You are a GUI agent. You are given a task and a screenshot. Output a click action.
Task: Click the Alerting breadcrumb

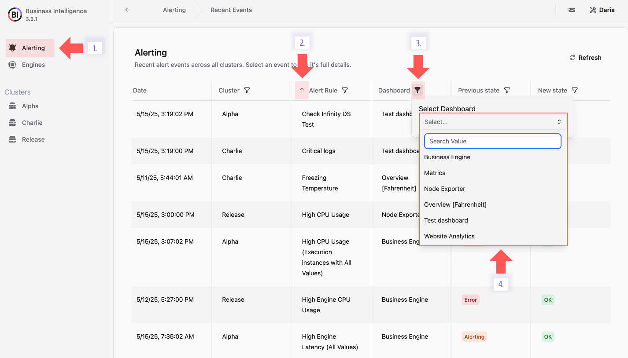[x=174, y=10]
